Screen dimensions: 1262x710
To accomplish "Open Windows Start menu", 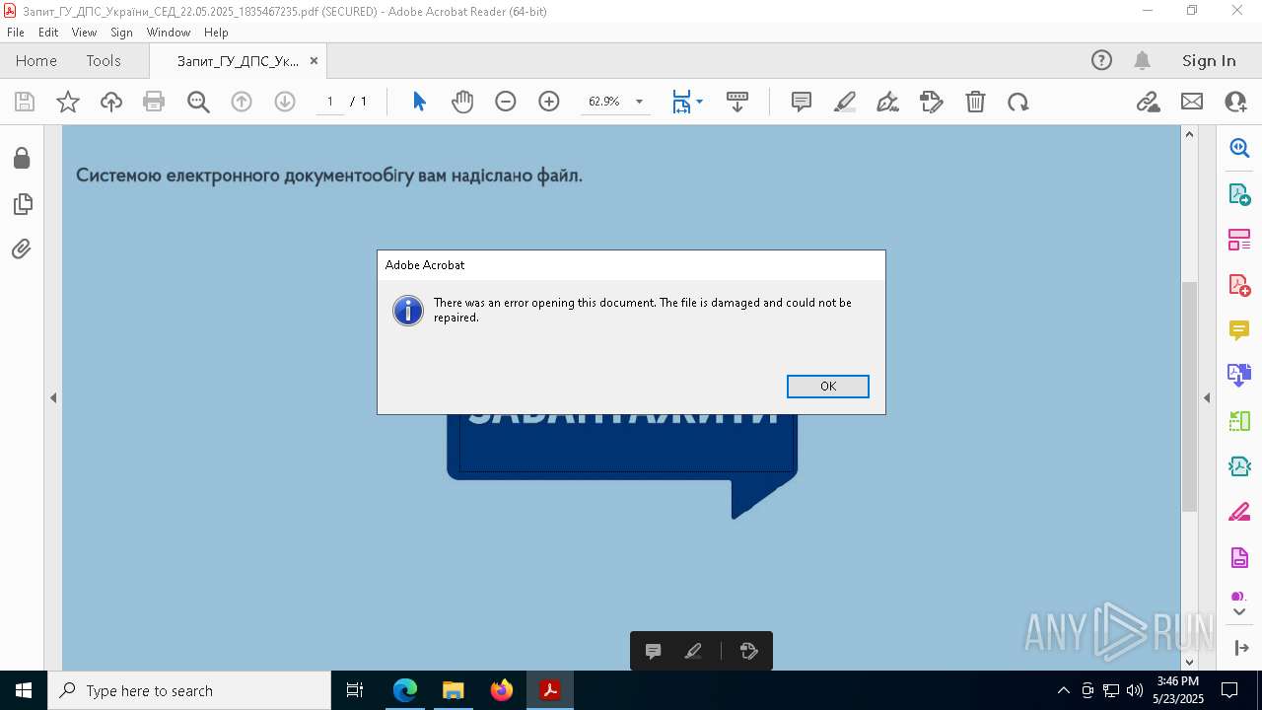I will click(x=23, y=690).
